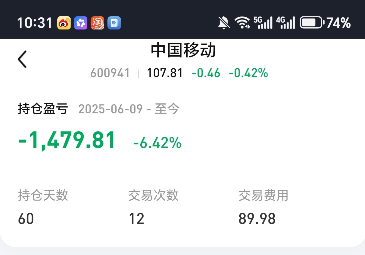Tap the trade count value 12
The width and height of the screenshot is (365, 255).
coord(136,219)
